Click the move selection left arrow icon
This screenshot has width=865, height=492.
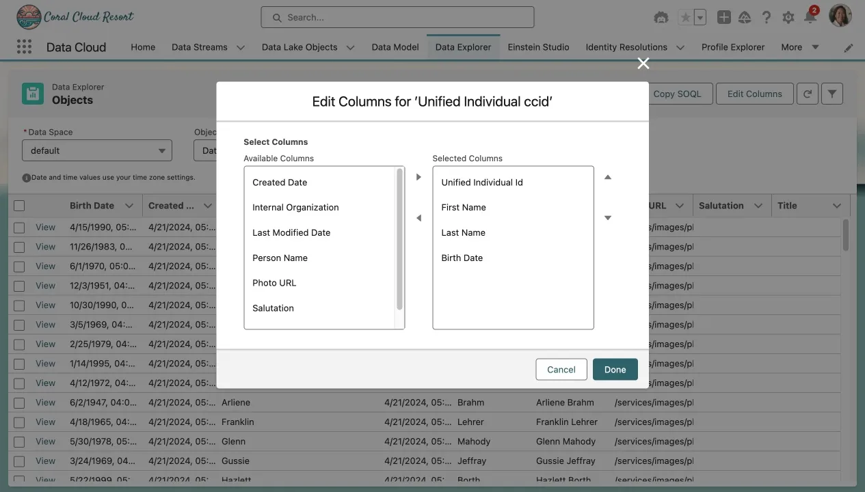point(418,218)
